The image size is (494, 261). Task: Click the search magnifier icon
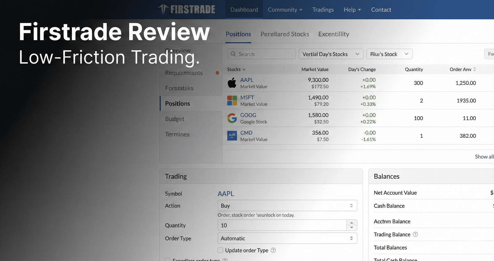tap(233, 54)
